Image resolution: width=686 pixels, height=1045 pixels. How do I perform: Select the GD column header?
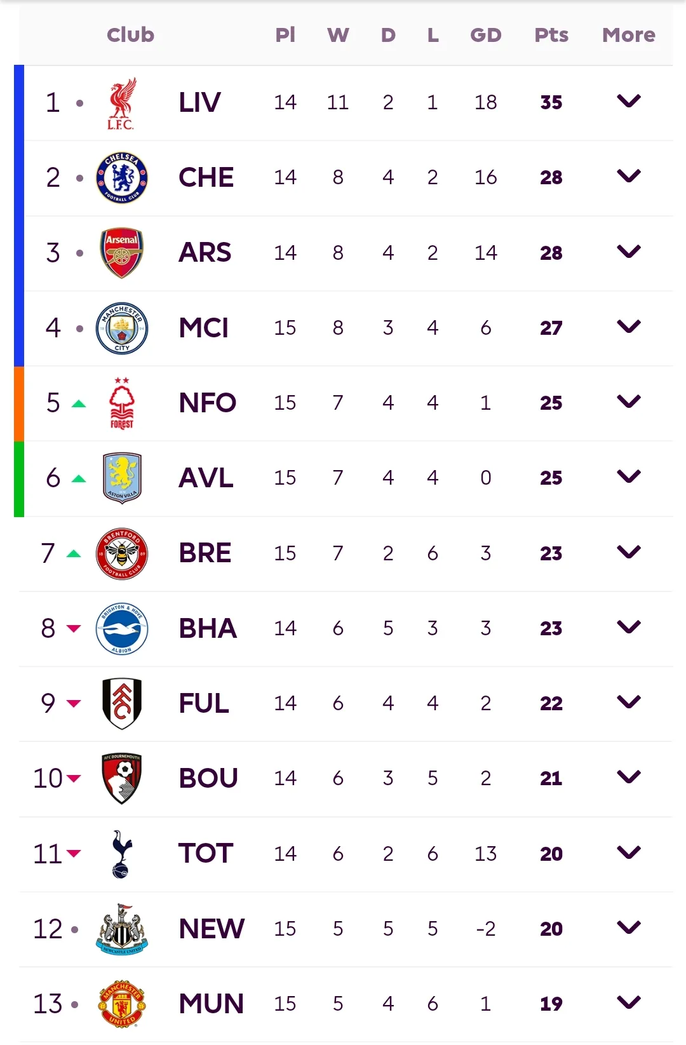(x=486, y=35)
